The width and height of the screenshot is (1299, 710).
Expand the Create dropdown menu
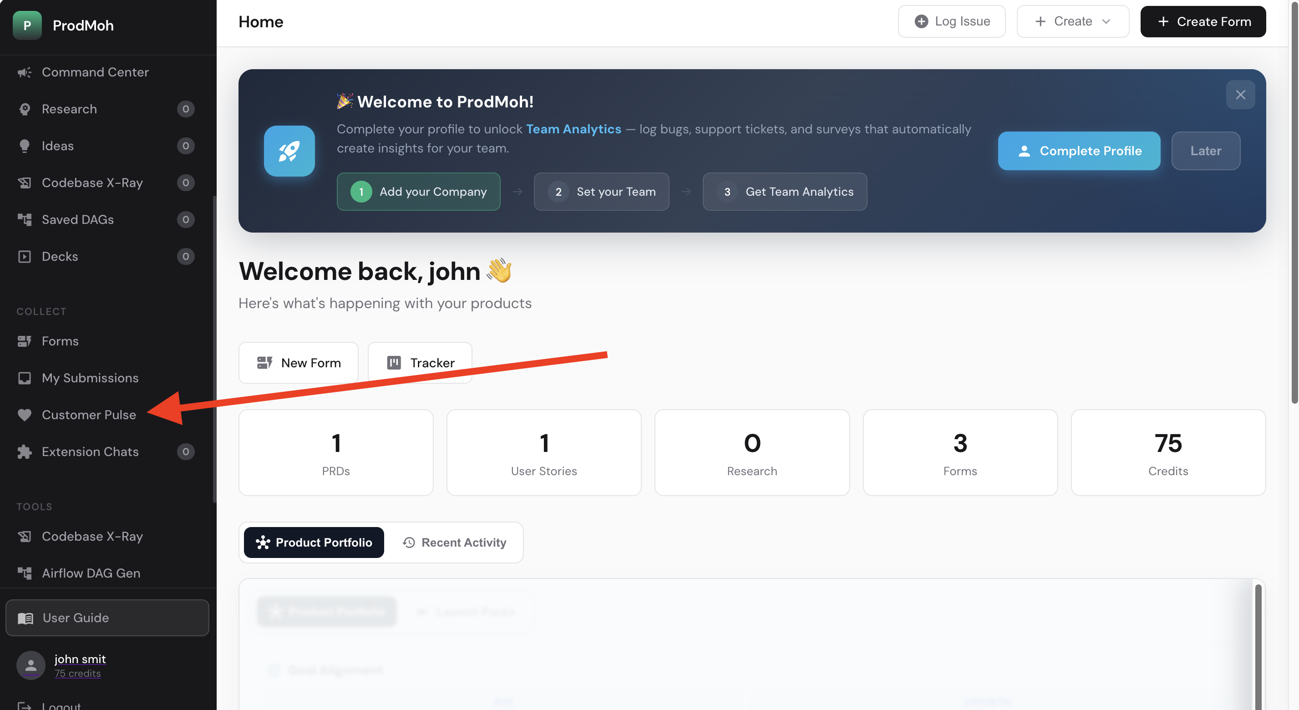point(1073,21)
